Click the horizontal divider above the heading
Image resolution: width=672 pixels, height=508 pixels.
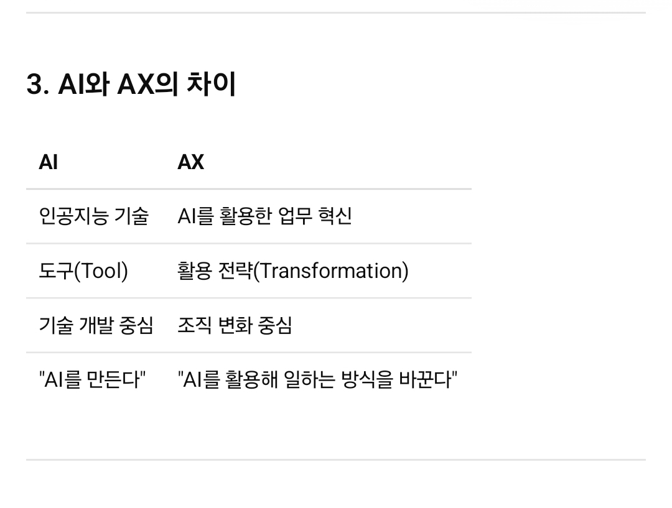(x=336, y=13)
